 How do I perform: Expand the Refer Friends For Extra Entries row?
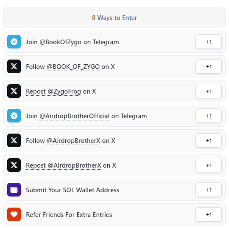(114, 214)
